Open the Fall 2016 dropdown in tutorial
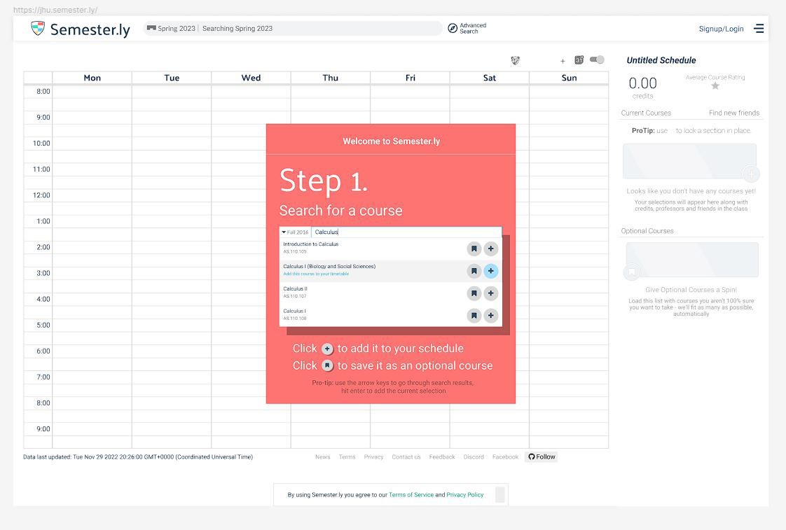Viewport: 786px width, 530px height. 295,232
